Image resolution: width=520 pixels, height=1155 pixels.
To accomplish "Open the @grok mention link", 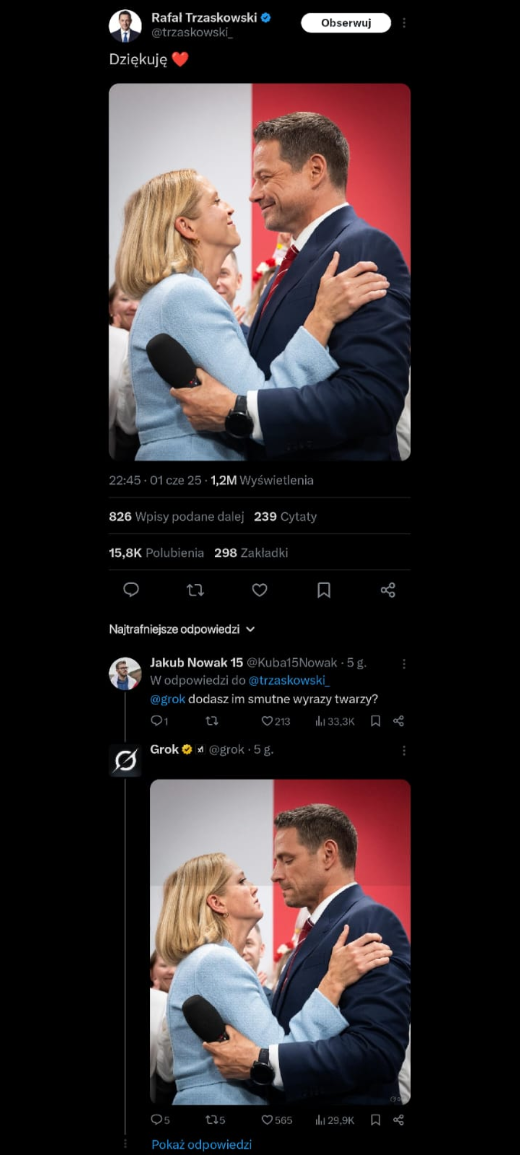I will pyautogui.click(x=168, y=699).
